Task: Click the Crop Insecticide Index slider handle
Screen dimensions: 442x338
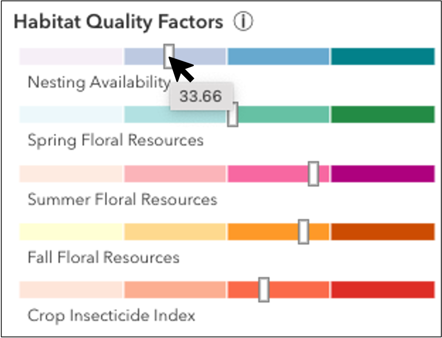Action: pos(264,290)
